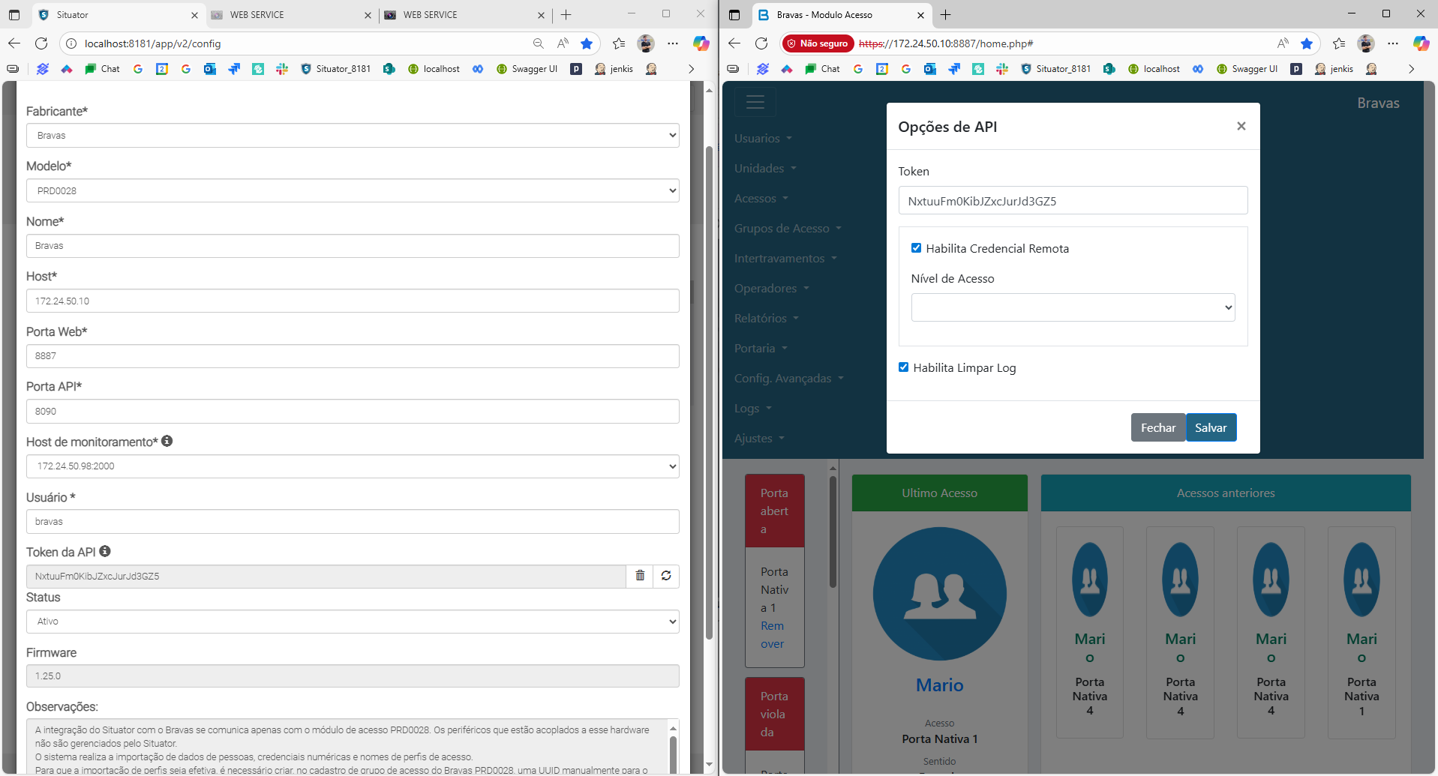1438x776 pixels.
Task: Open Situator_8181 bookmark in left browser
Action: 335,69
